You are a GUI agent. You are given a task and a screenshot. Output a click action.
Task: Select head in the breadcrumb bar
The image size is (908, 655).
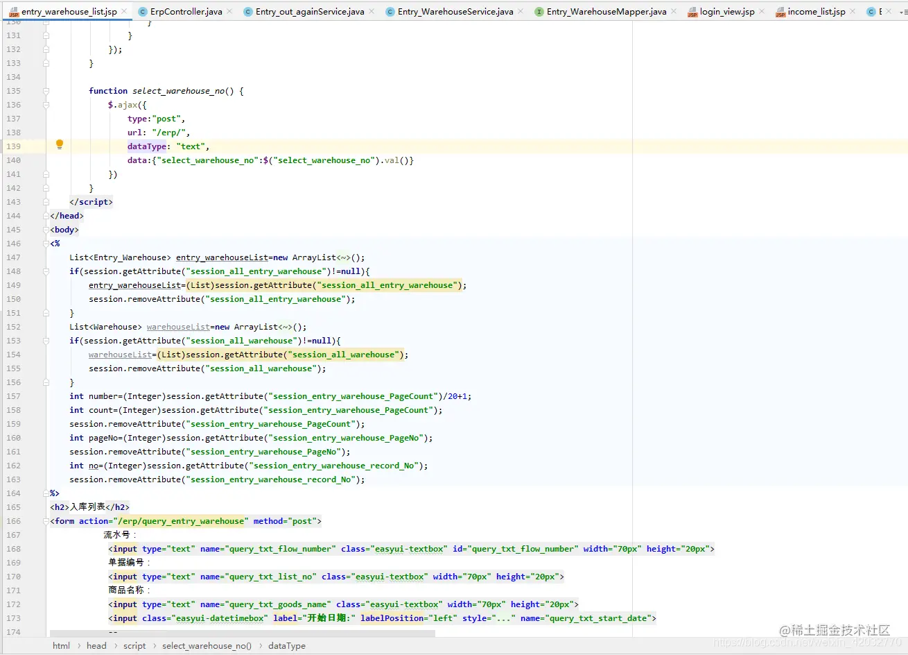96,646
